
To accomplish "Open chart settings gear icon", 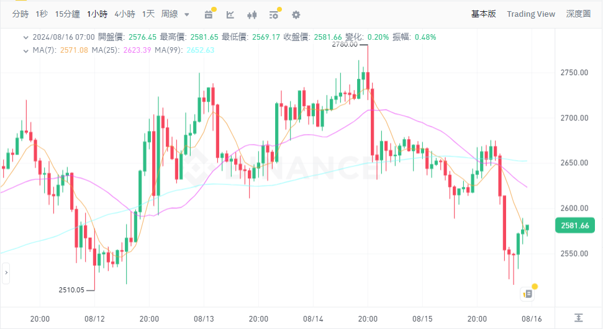I will (296, 14).
